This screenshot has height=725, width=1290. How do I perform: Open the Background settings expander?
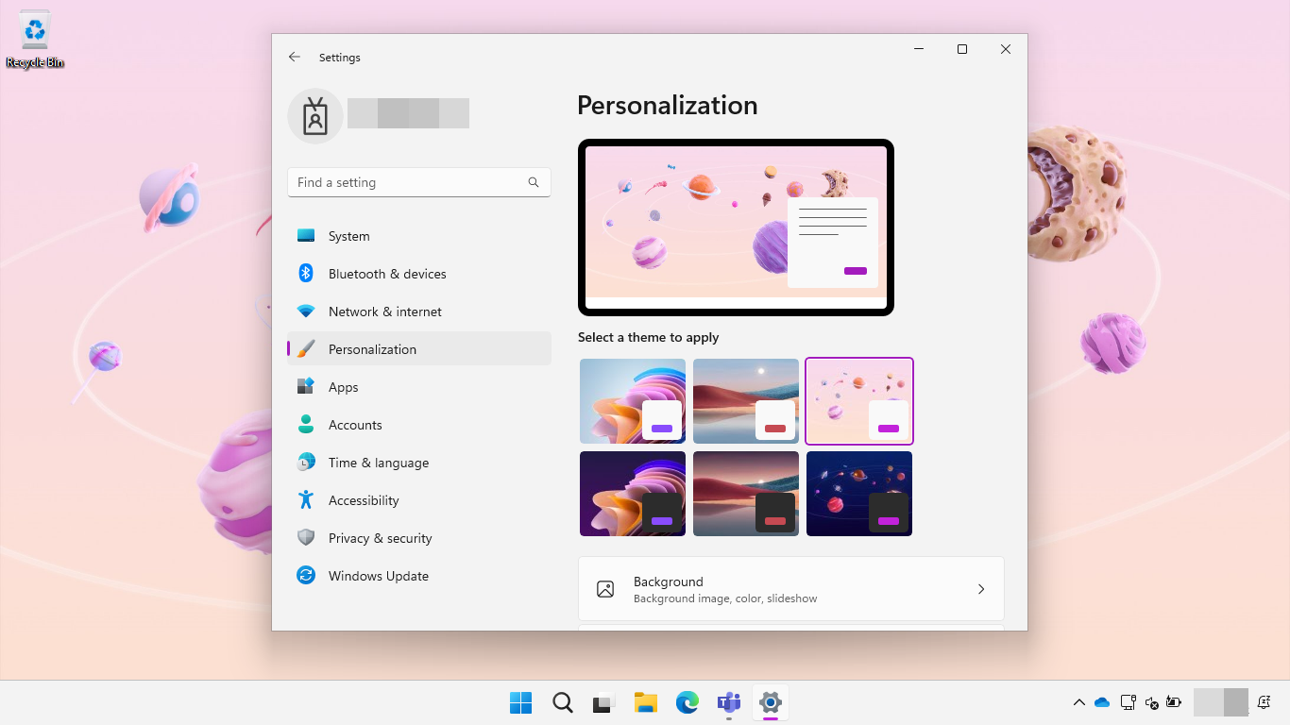click(791, 588)
